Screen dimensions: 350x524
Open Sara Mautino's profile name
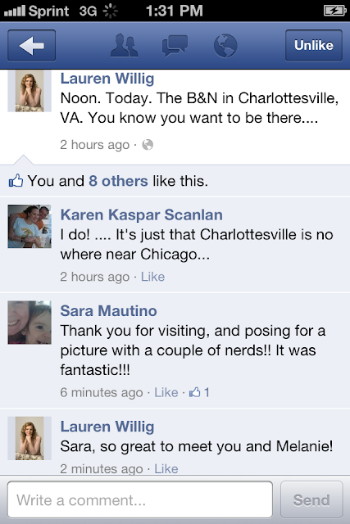pyautogui.click(x=108, y=311)
